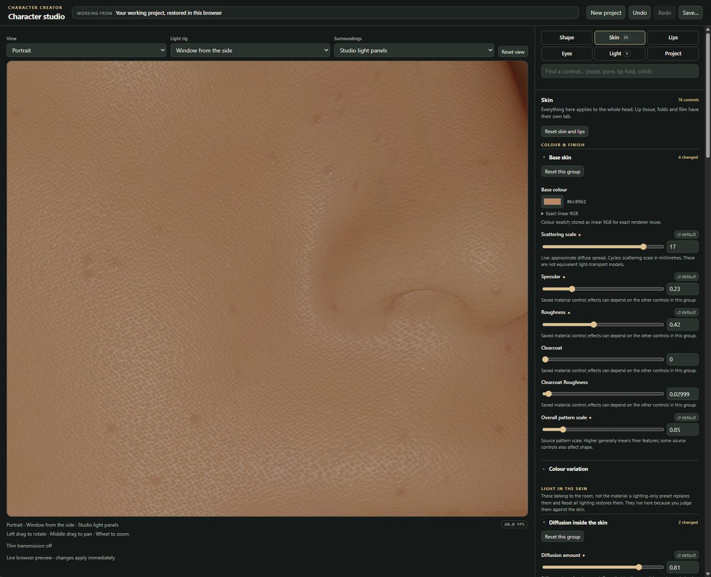The image size is (711, 577).
Task: Click the New project button
Action: (x=606, y=12)
